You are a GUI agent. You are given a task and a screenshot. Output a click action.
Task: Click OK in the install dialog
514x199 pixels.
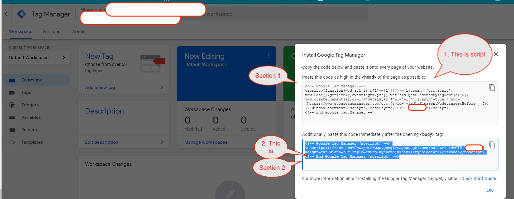[x=490, y=190]
